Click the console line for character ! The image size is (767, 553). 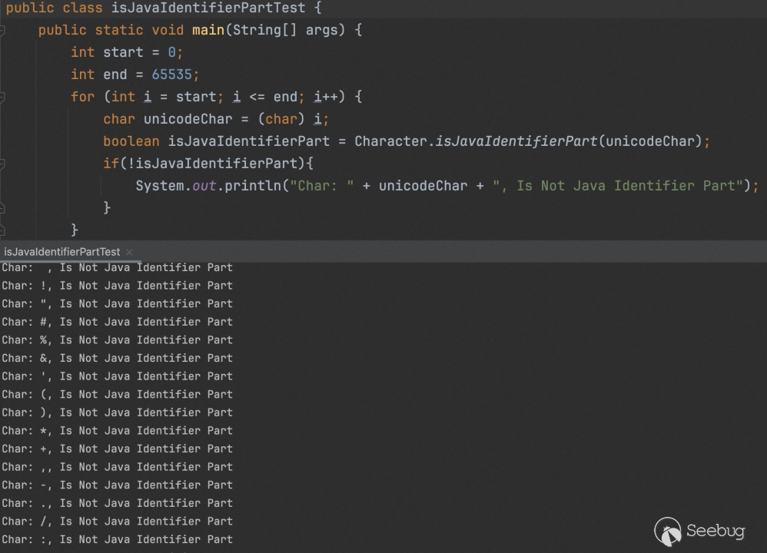117,286
